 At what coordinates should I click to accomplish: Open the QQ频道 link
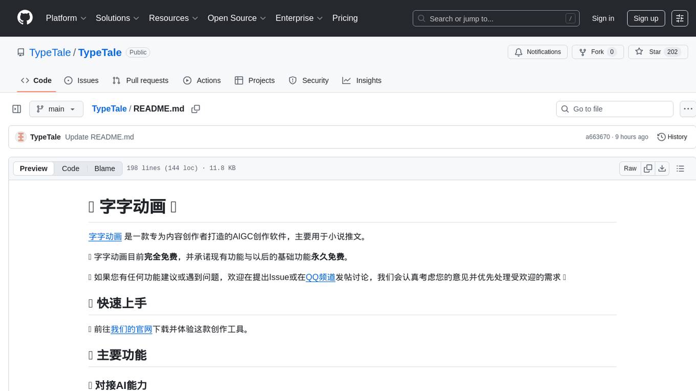[320, 277]
